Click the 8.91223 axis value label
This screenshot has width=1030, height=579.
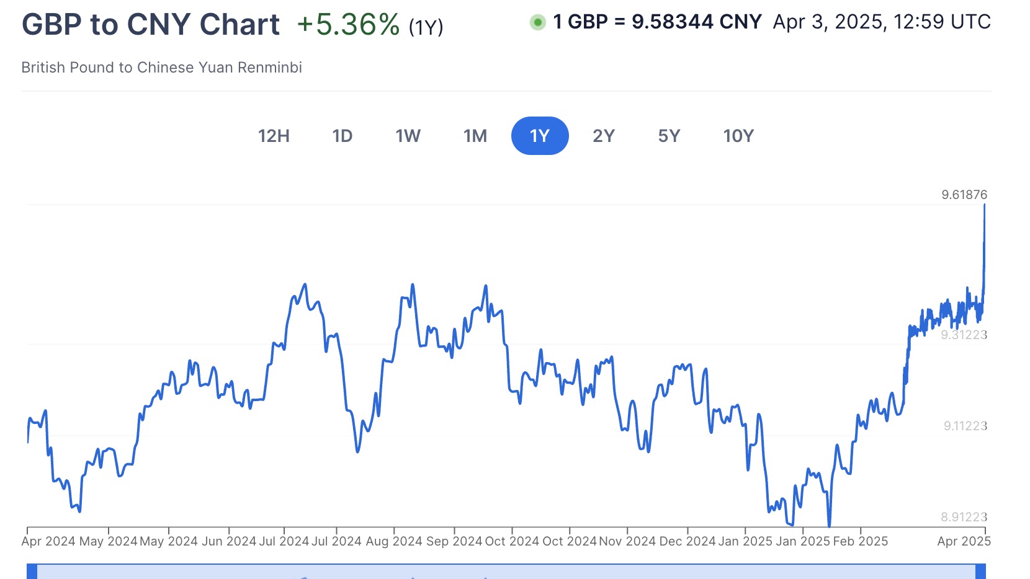click(x=963, y=517)
